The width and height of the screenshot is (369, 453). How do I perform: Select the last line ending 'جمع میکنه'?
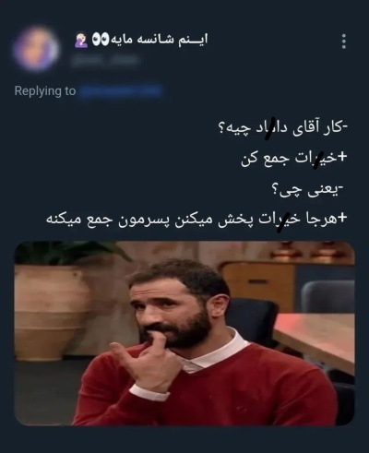(196, 221)
